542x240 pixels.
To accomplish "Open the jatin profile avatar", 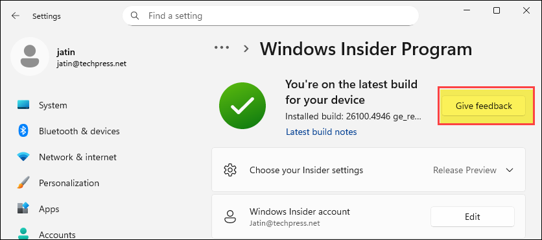I will [x=30, y=56].
